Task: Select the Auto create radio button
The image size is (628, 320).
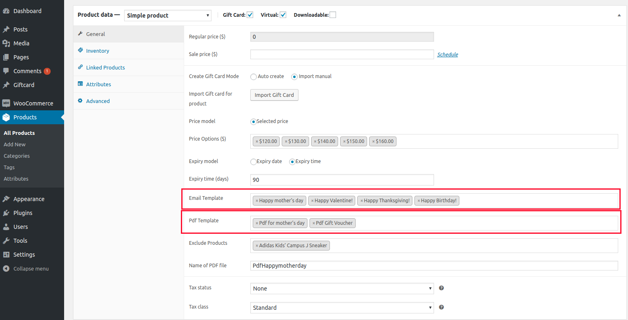Action: [x=254, y=76]
